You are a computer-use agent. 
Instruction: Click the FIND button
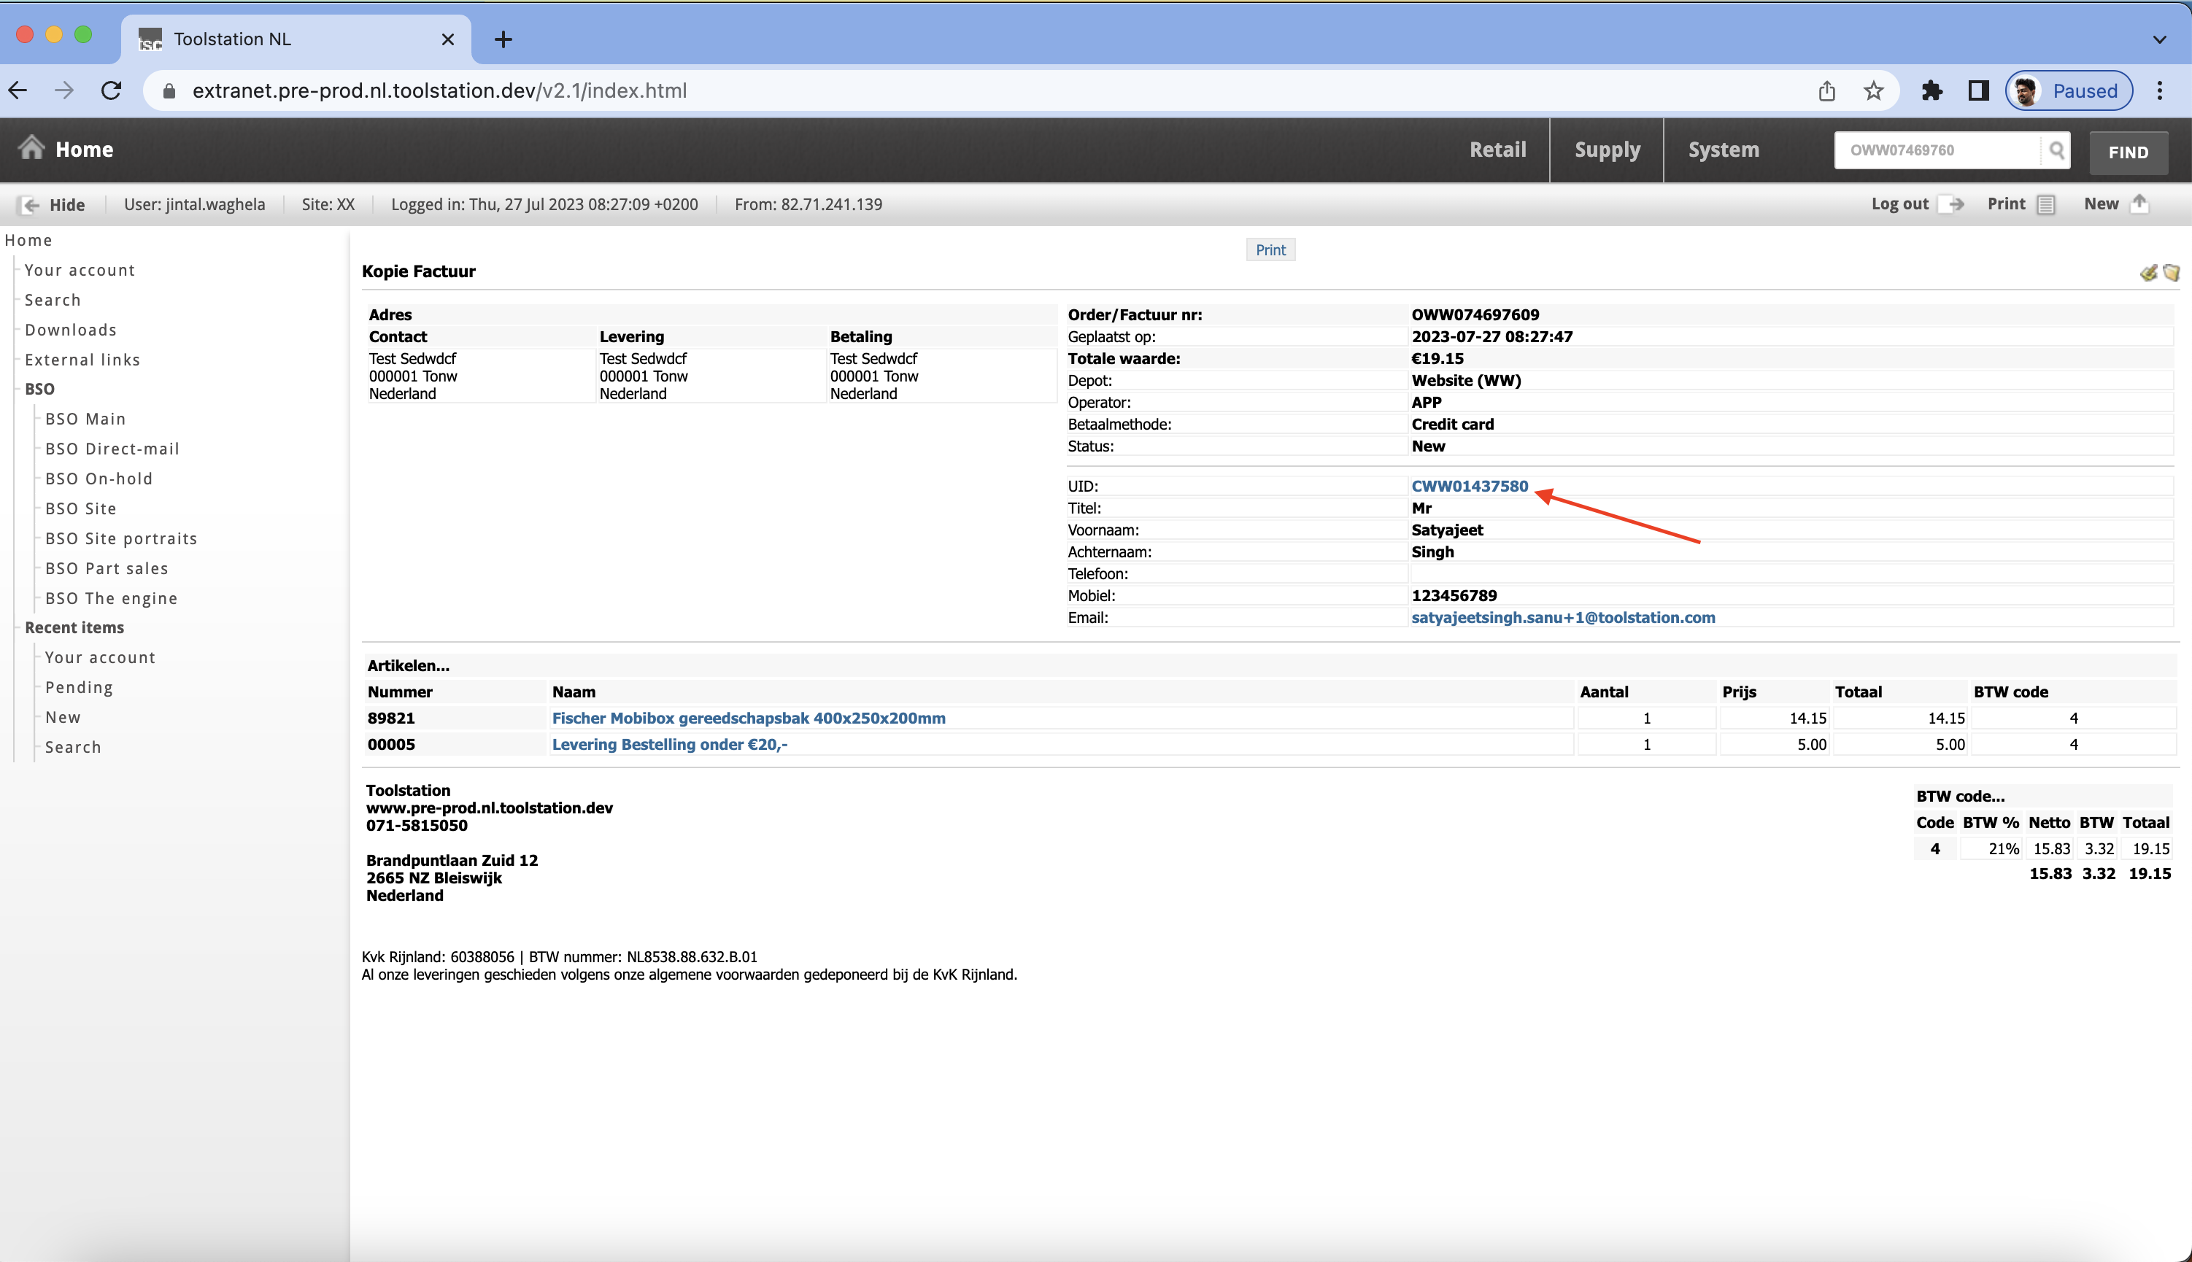[x=2129, y=152]
